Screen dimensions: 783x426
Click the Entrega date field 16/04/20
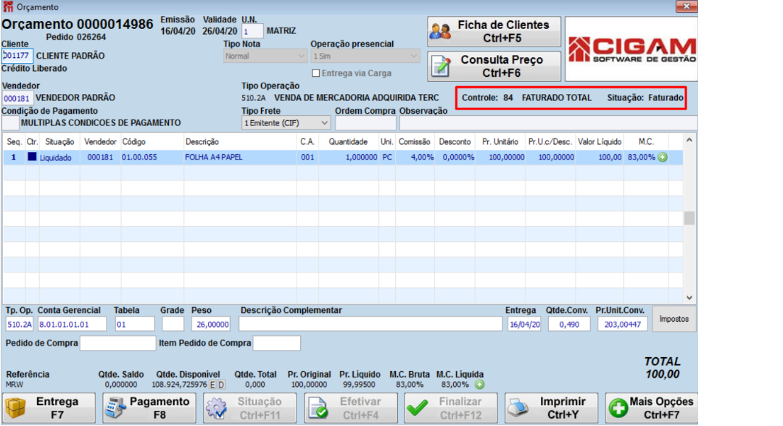[524, 325]
